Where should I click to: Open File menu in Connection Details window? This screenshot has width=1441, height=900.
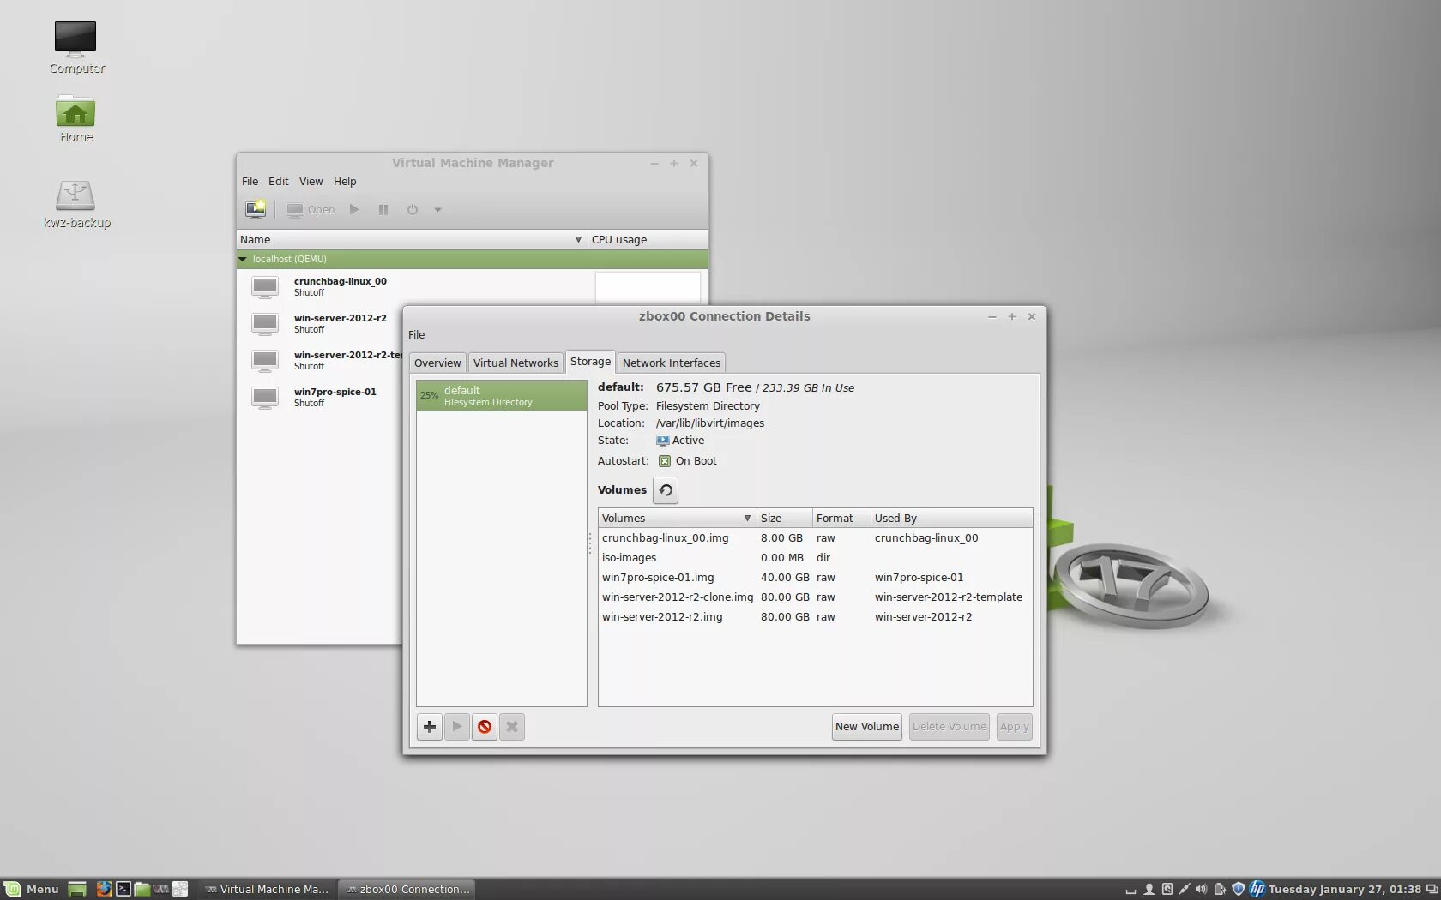(x=416, y=335)
